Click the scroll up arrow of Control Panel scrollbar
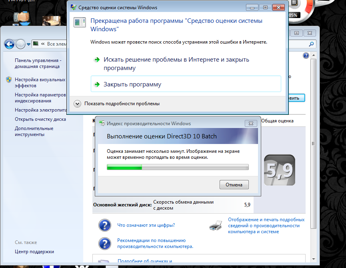 [313, 55]
